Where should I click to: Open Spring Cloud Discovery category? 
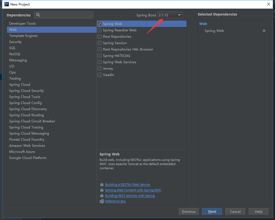(52, 109)
